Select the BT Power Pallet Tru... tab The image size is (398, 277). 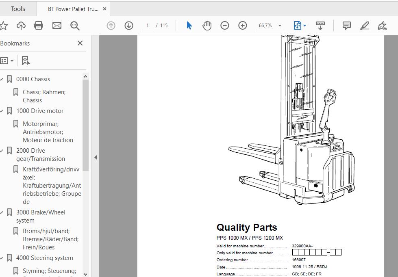[73, 9]
